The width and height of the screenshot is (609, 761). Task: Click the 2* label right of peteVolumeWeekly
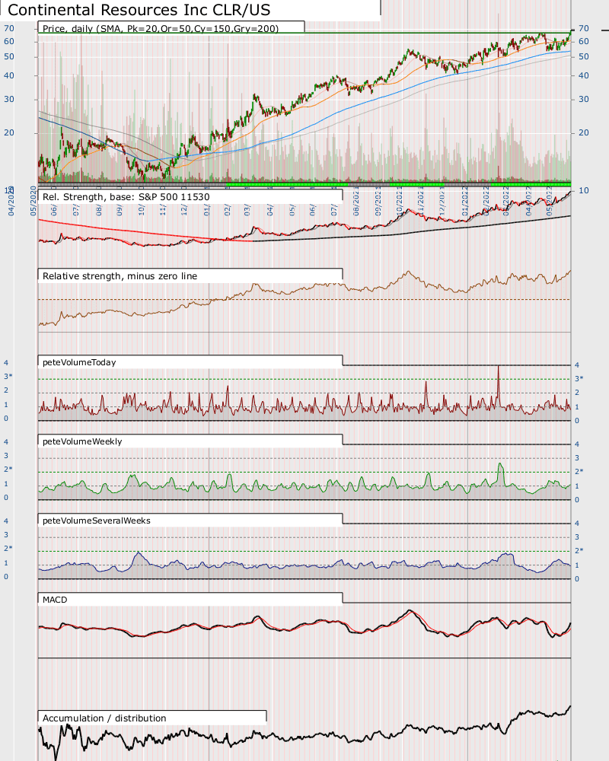(579, 471)
